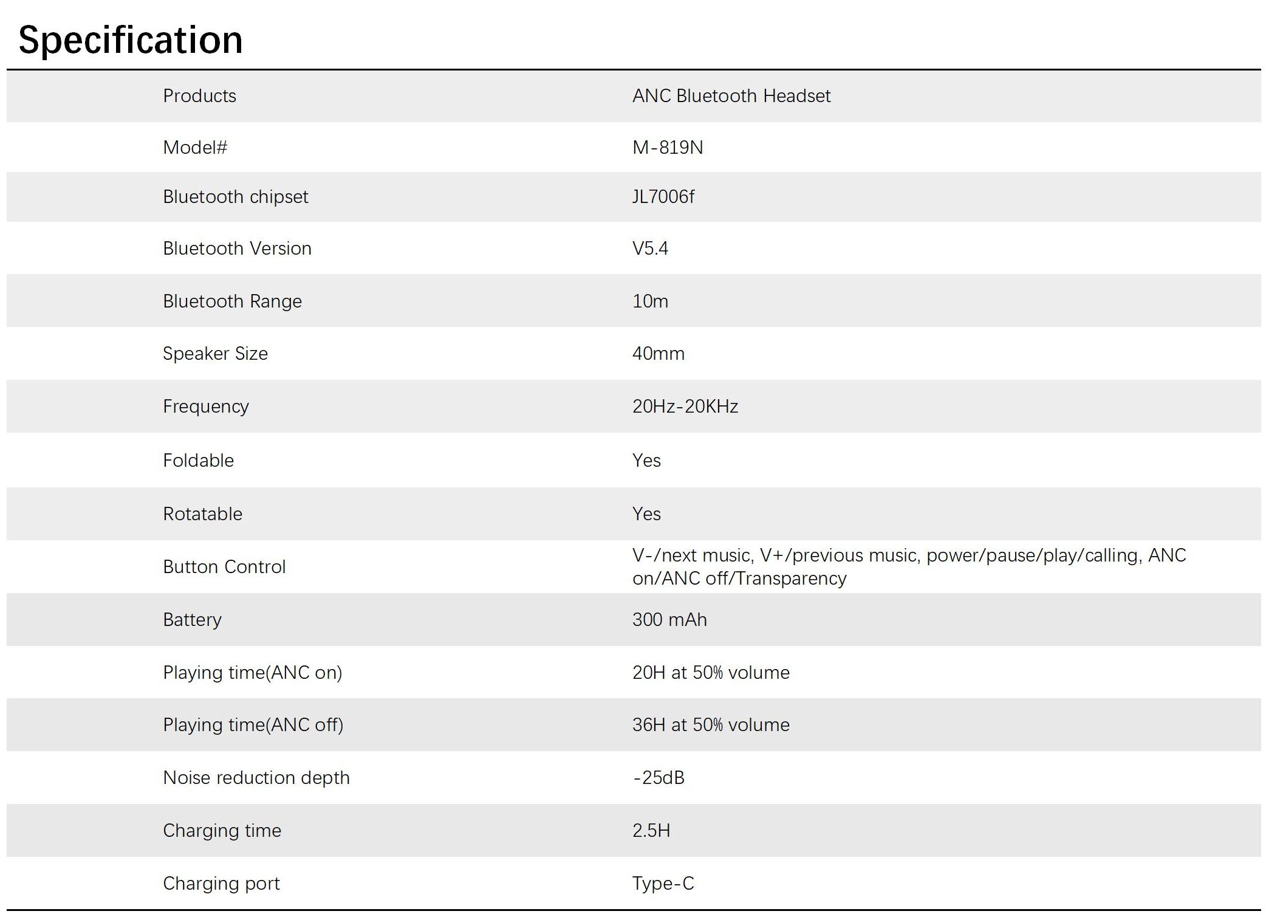Click the Bluetooth chipset label
The width and height of the screenshot is (1266, 914).
tap(235, 197)
